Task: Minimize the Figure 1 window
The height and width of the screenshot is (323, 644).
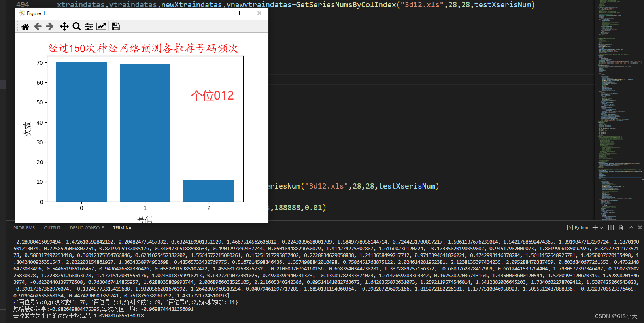Action: tap(223, 13)
